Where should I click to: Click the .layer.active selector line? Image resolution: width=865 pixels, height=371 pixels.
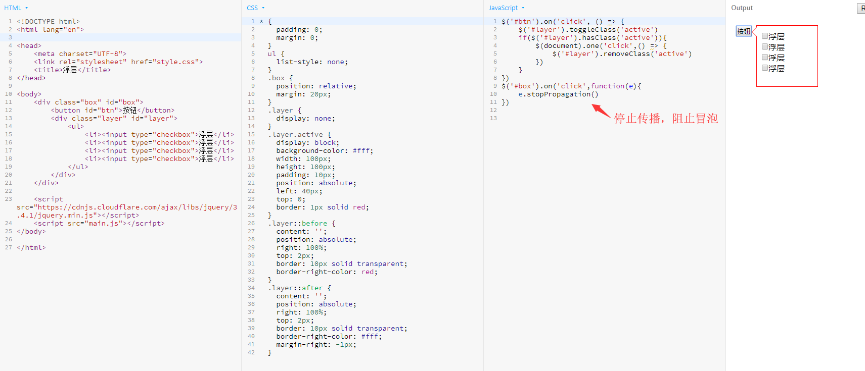click(299, 134)
